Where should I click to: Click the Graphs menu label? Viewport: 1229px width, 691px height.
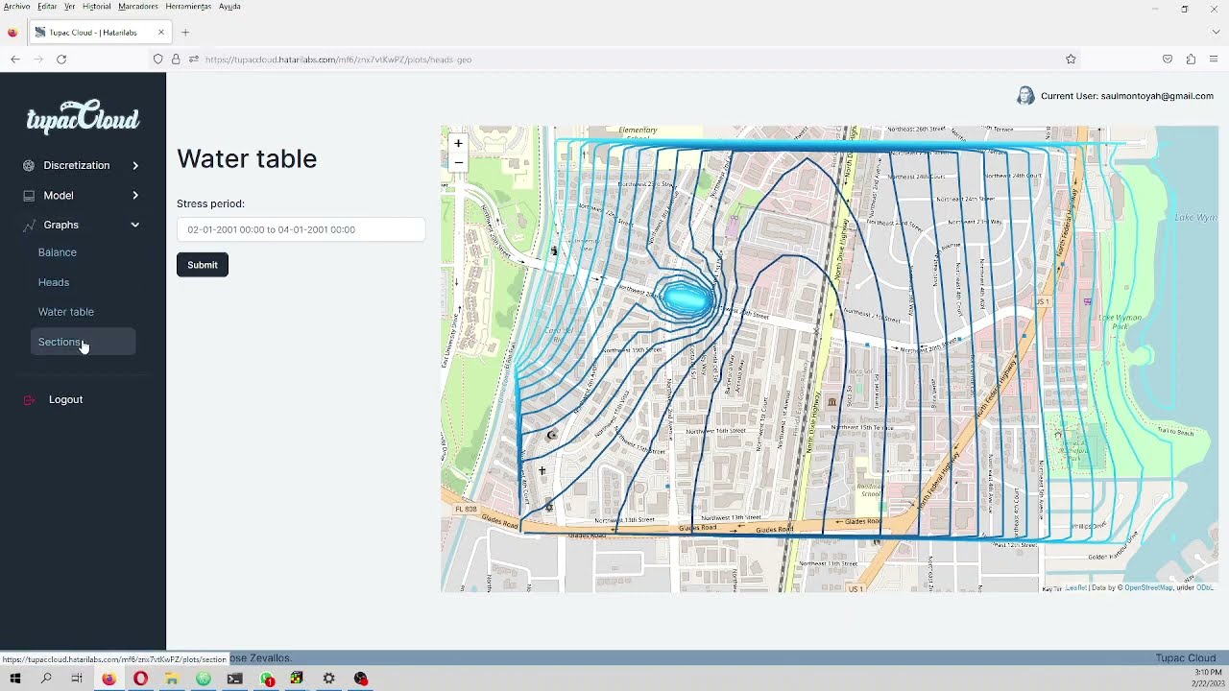click(60, 225)
